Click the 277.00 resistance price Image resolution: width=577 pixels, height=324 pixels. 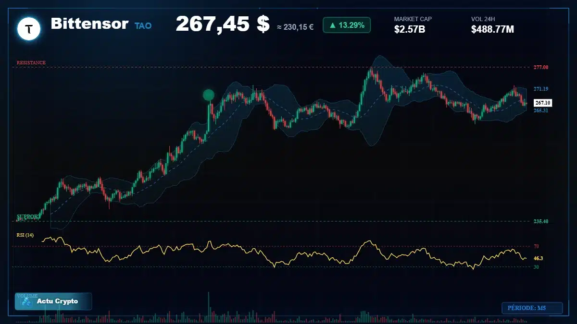[541, 67]
